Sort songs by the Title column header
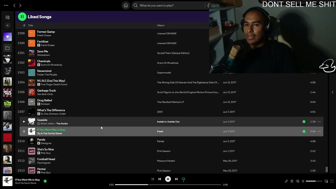336x189 pixels. 30,25
